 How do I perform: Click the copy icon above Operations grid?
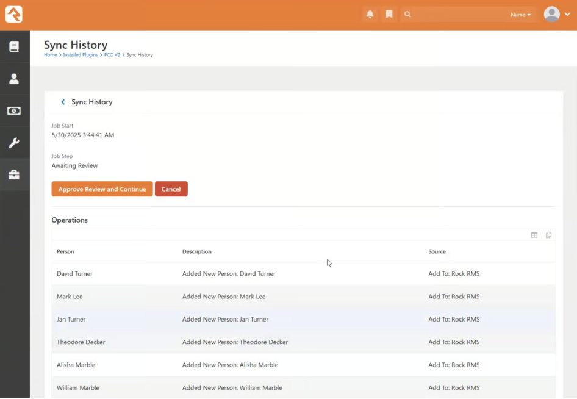point(549,235)
